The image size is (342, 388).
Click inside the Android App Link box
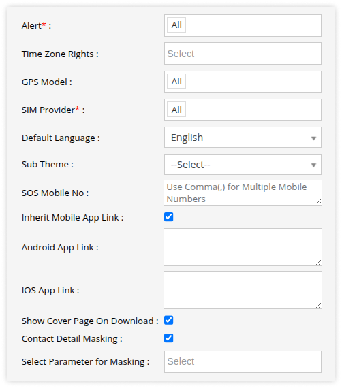click(x=243, y=247)
